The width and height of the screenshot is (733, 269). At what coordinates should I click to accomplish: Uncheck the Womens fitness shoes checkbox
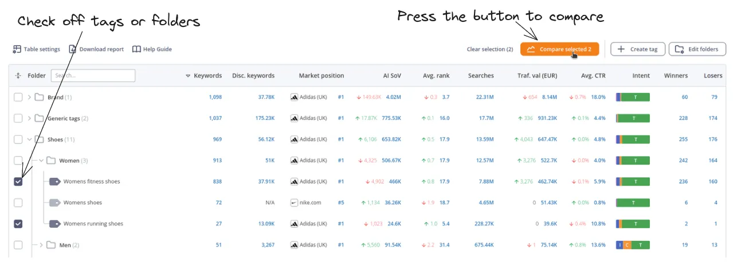click(18, 182)
